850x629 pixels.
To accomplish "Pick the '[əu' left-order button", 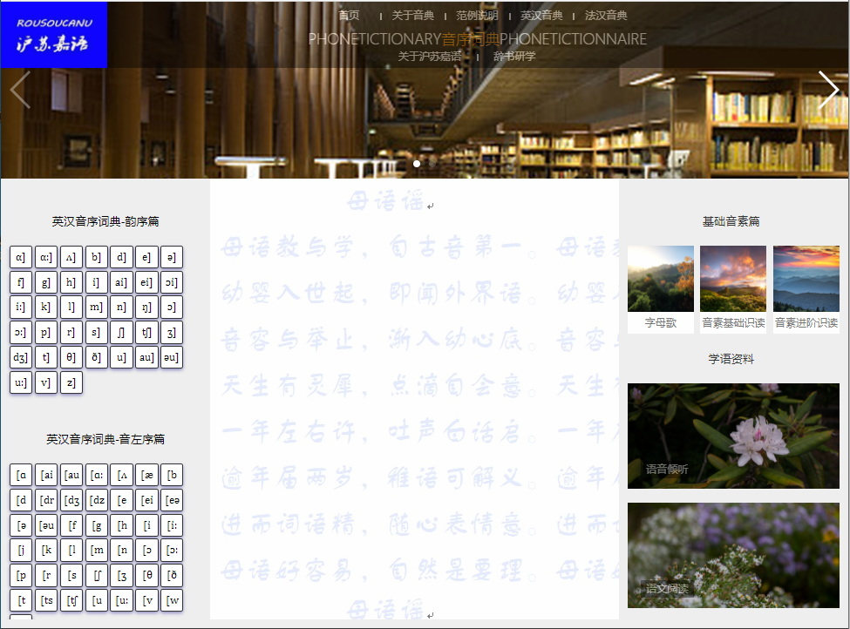I will click(47, 525).
